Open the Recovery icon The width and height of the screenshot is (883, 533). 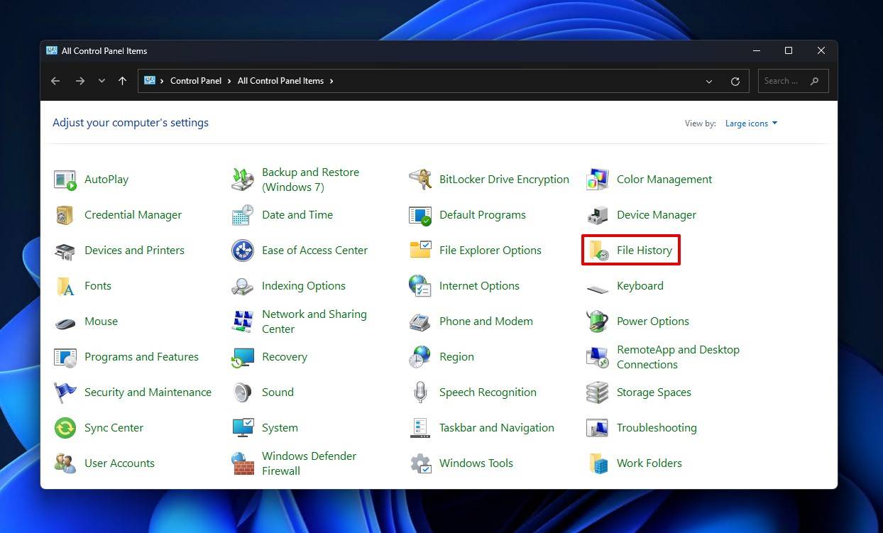(243, 357)
